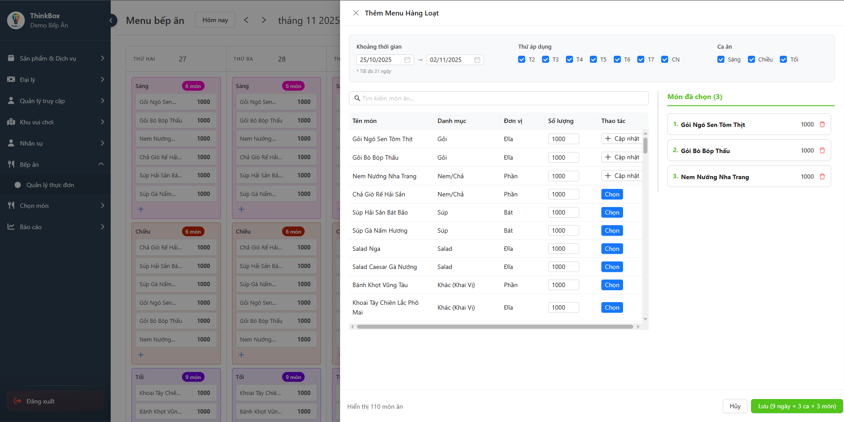This screenshot has height=422, width=844.
Task: Expand Sản phẩm & Dịch vụ menu
Action: click(55, 58)
